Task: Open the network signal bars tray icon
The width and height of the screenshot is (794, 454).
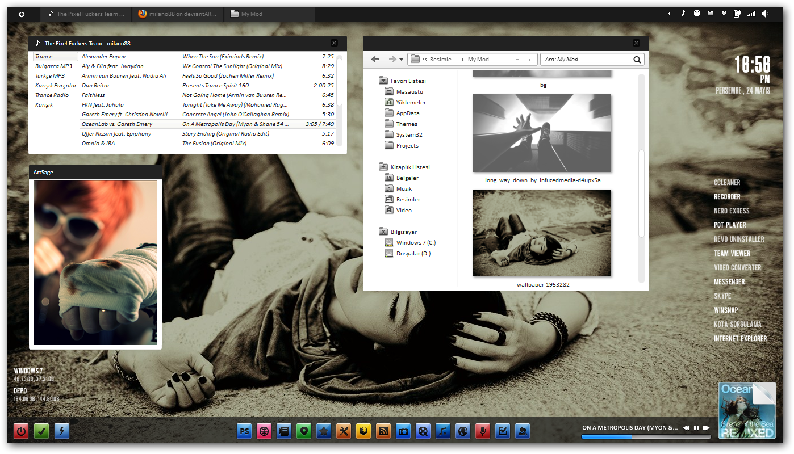Action: [751, 14]
